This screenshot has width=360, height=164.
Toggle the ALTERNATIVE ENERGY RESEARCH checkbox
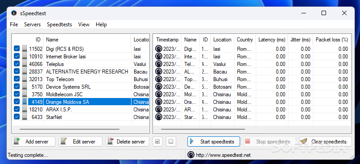click(x=17, y=72)
